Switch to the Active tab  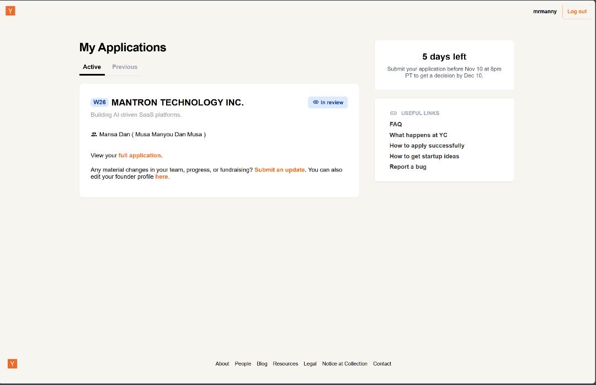point(92,67)
